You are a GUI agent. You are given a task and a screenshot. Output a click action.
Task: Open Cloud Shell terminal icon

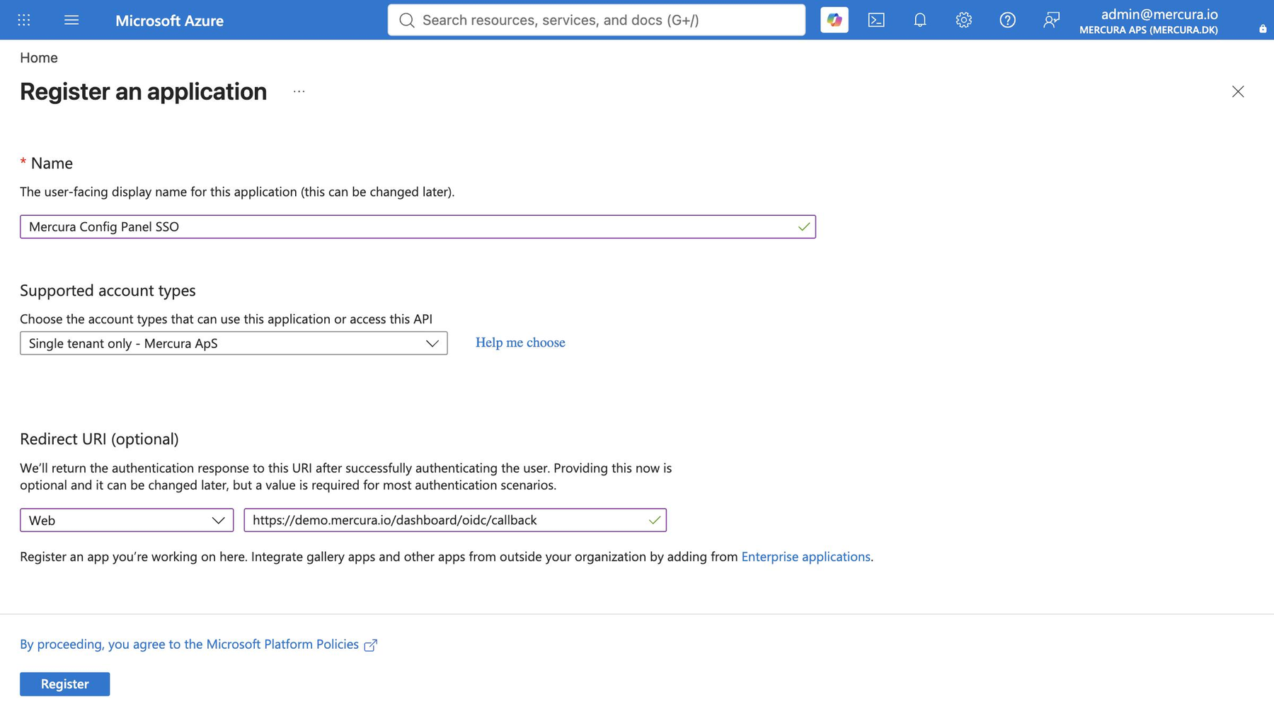tap(876, 20)
